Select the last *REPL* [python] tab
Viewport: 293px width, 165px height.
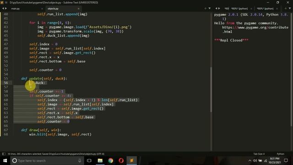click(x=265, y=9)
